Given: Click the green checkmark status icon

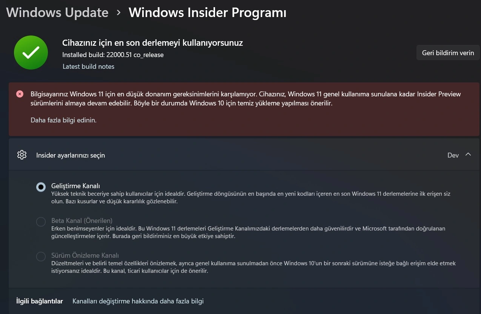Looking at the screenshot, I should point(31,53).
